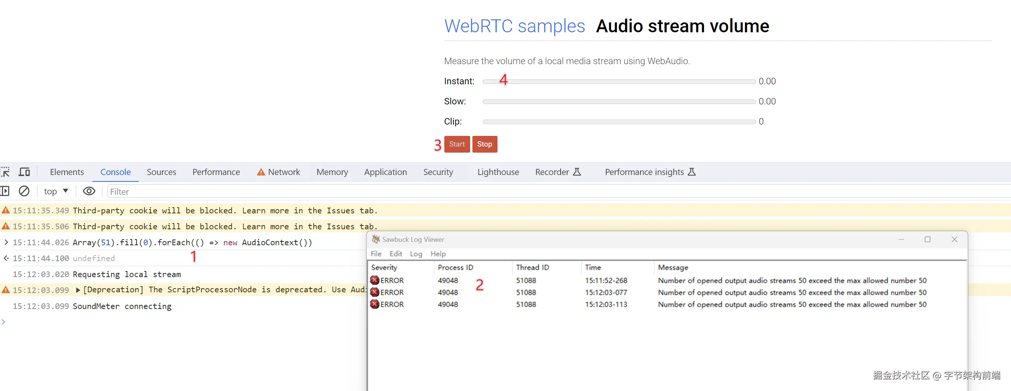1011x391 pixels.
Task: Click the inspect element picker icon
Action: pyautogui.click(x=5, y=172)
